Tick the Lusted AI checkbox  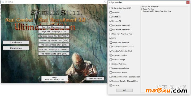tap(111, 17)
